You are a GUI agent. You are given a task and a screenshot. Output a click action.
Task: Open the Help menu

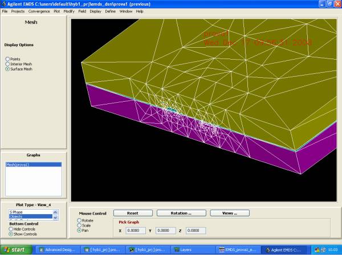[x=140, y=11]
